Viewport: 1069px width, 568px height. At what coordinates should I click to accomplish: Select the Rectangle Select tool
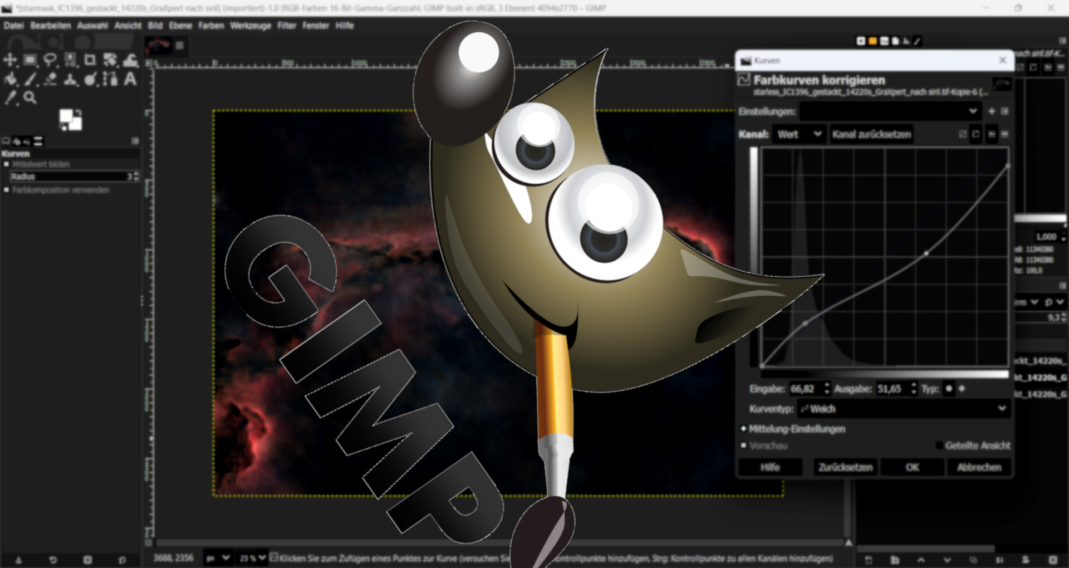[30, 60]
